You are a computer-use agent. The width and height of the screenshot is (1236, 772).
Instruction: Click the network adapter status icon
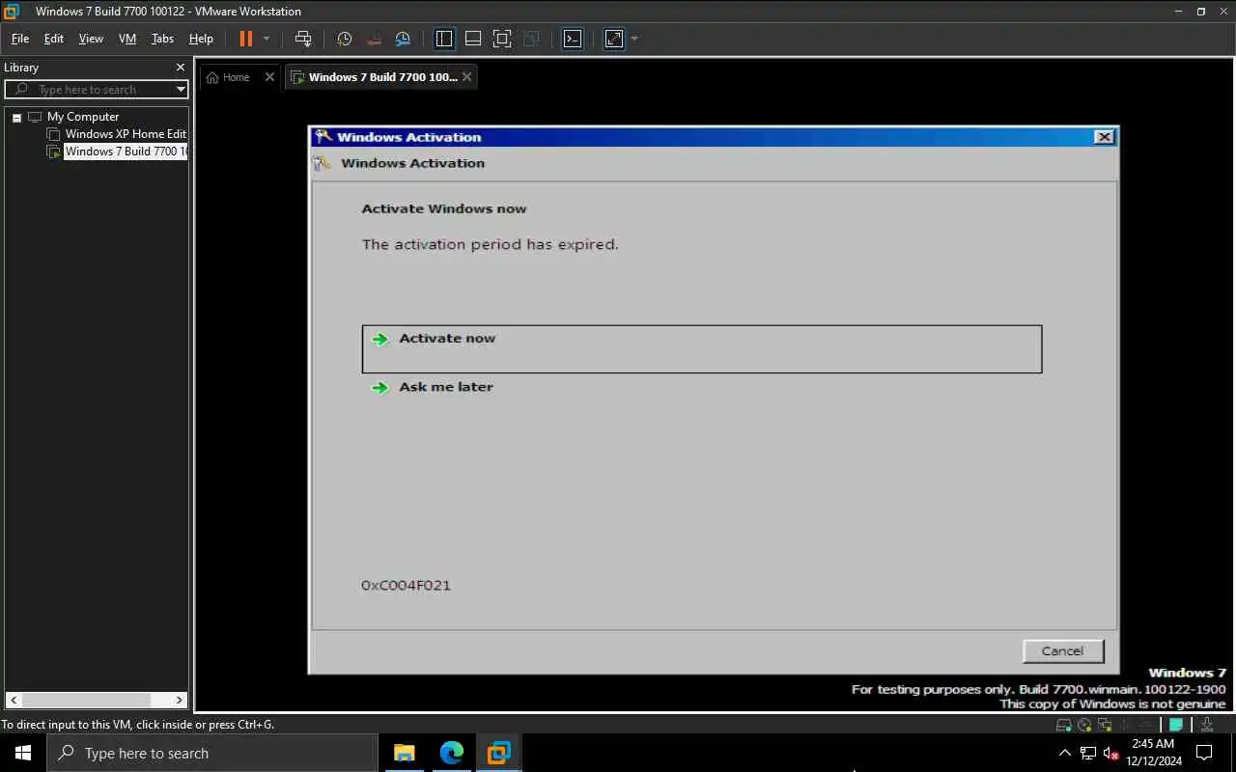(1105, 725)
